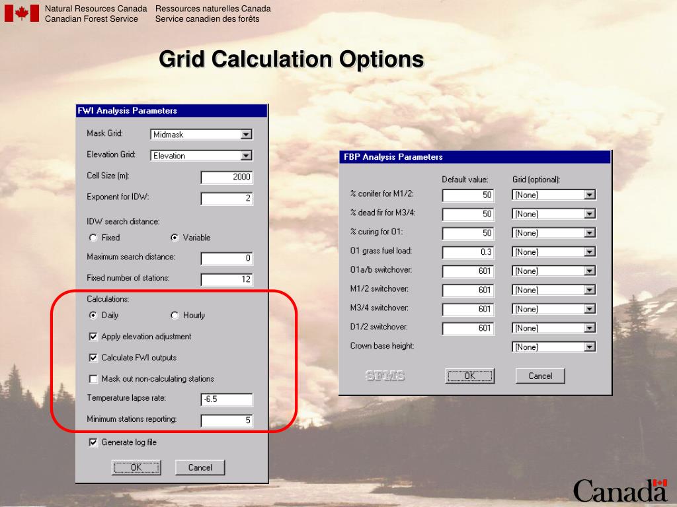Click the 'Default value:' column header
Screen dimensions: 677x507
[x=465, y=180]
